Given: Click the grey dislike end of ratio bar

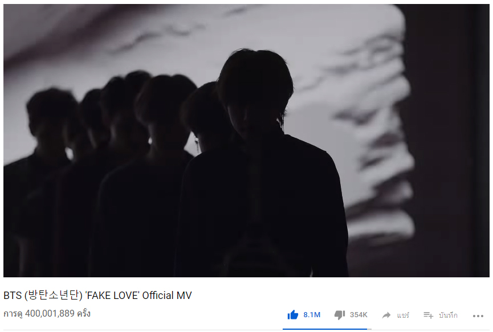Looking at the screenshot, I should pyautogui.click(x=369, y=329).
